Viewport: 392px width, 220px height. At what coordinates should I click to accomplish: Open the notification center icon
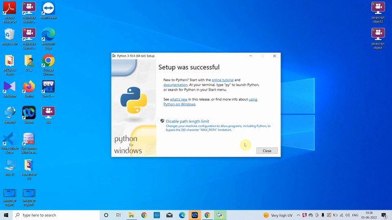click(x=384, y=215)
